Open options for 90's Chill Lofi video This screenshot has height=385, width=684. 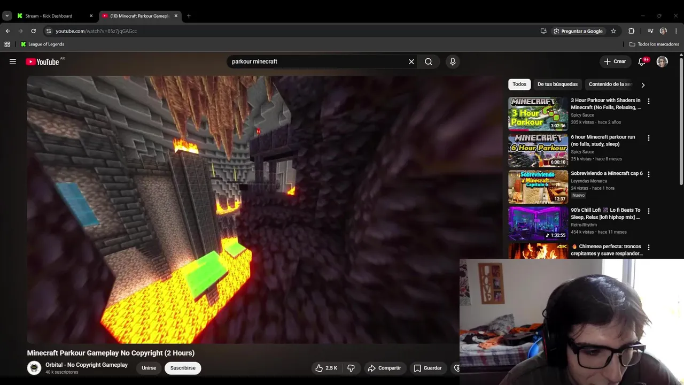click(649, 211)
